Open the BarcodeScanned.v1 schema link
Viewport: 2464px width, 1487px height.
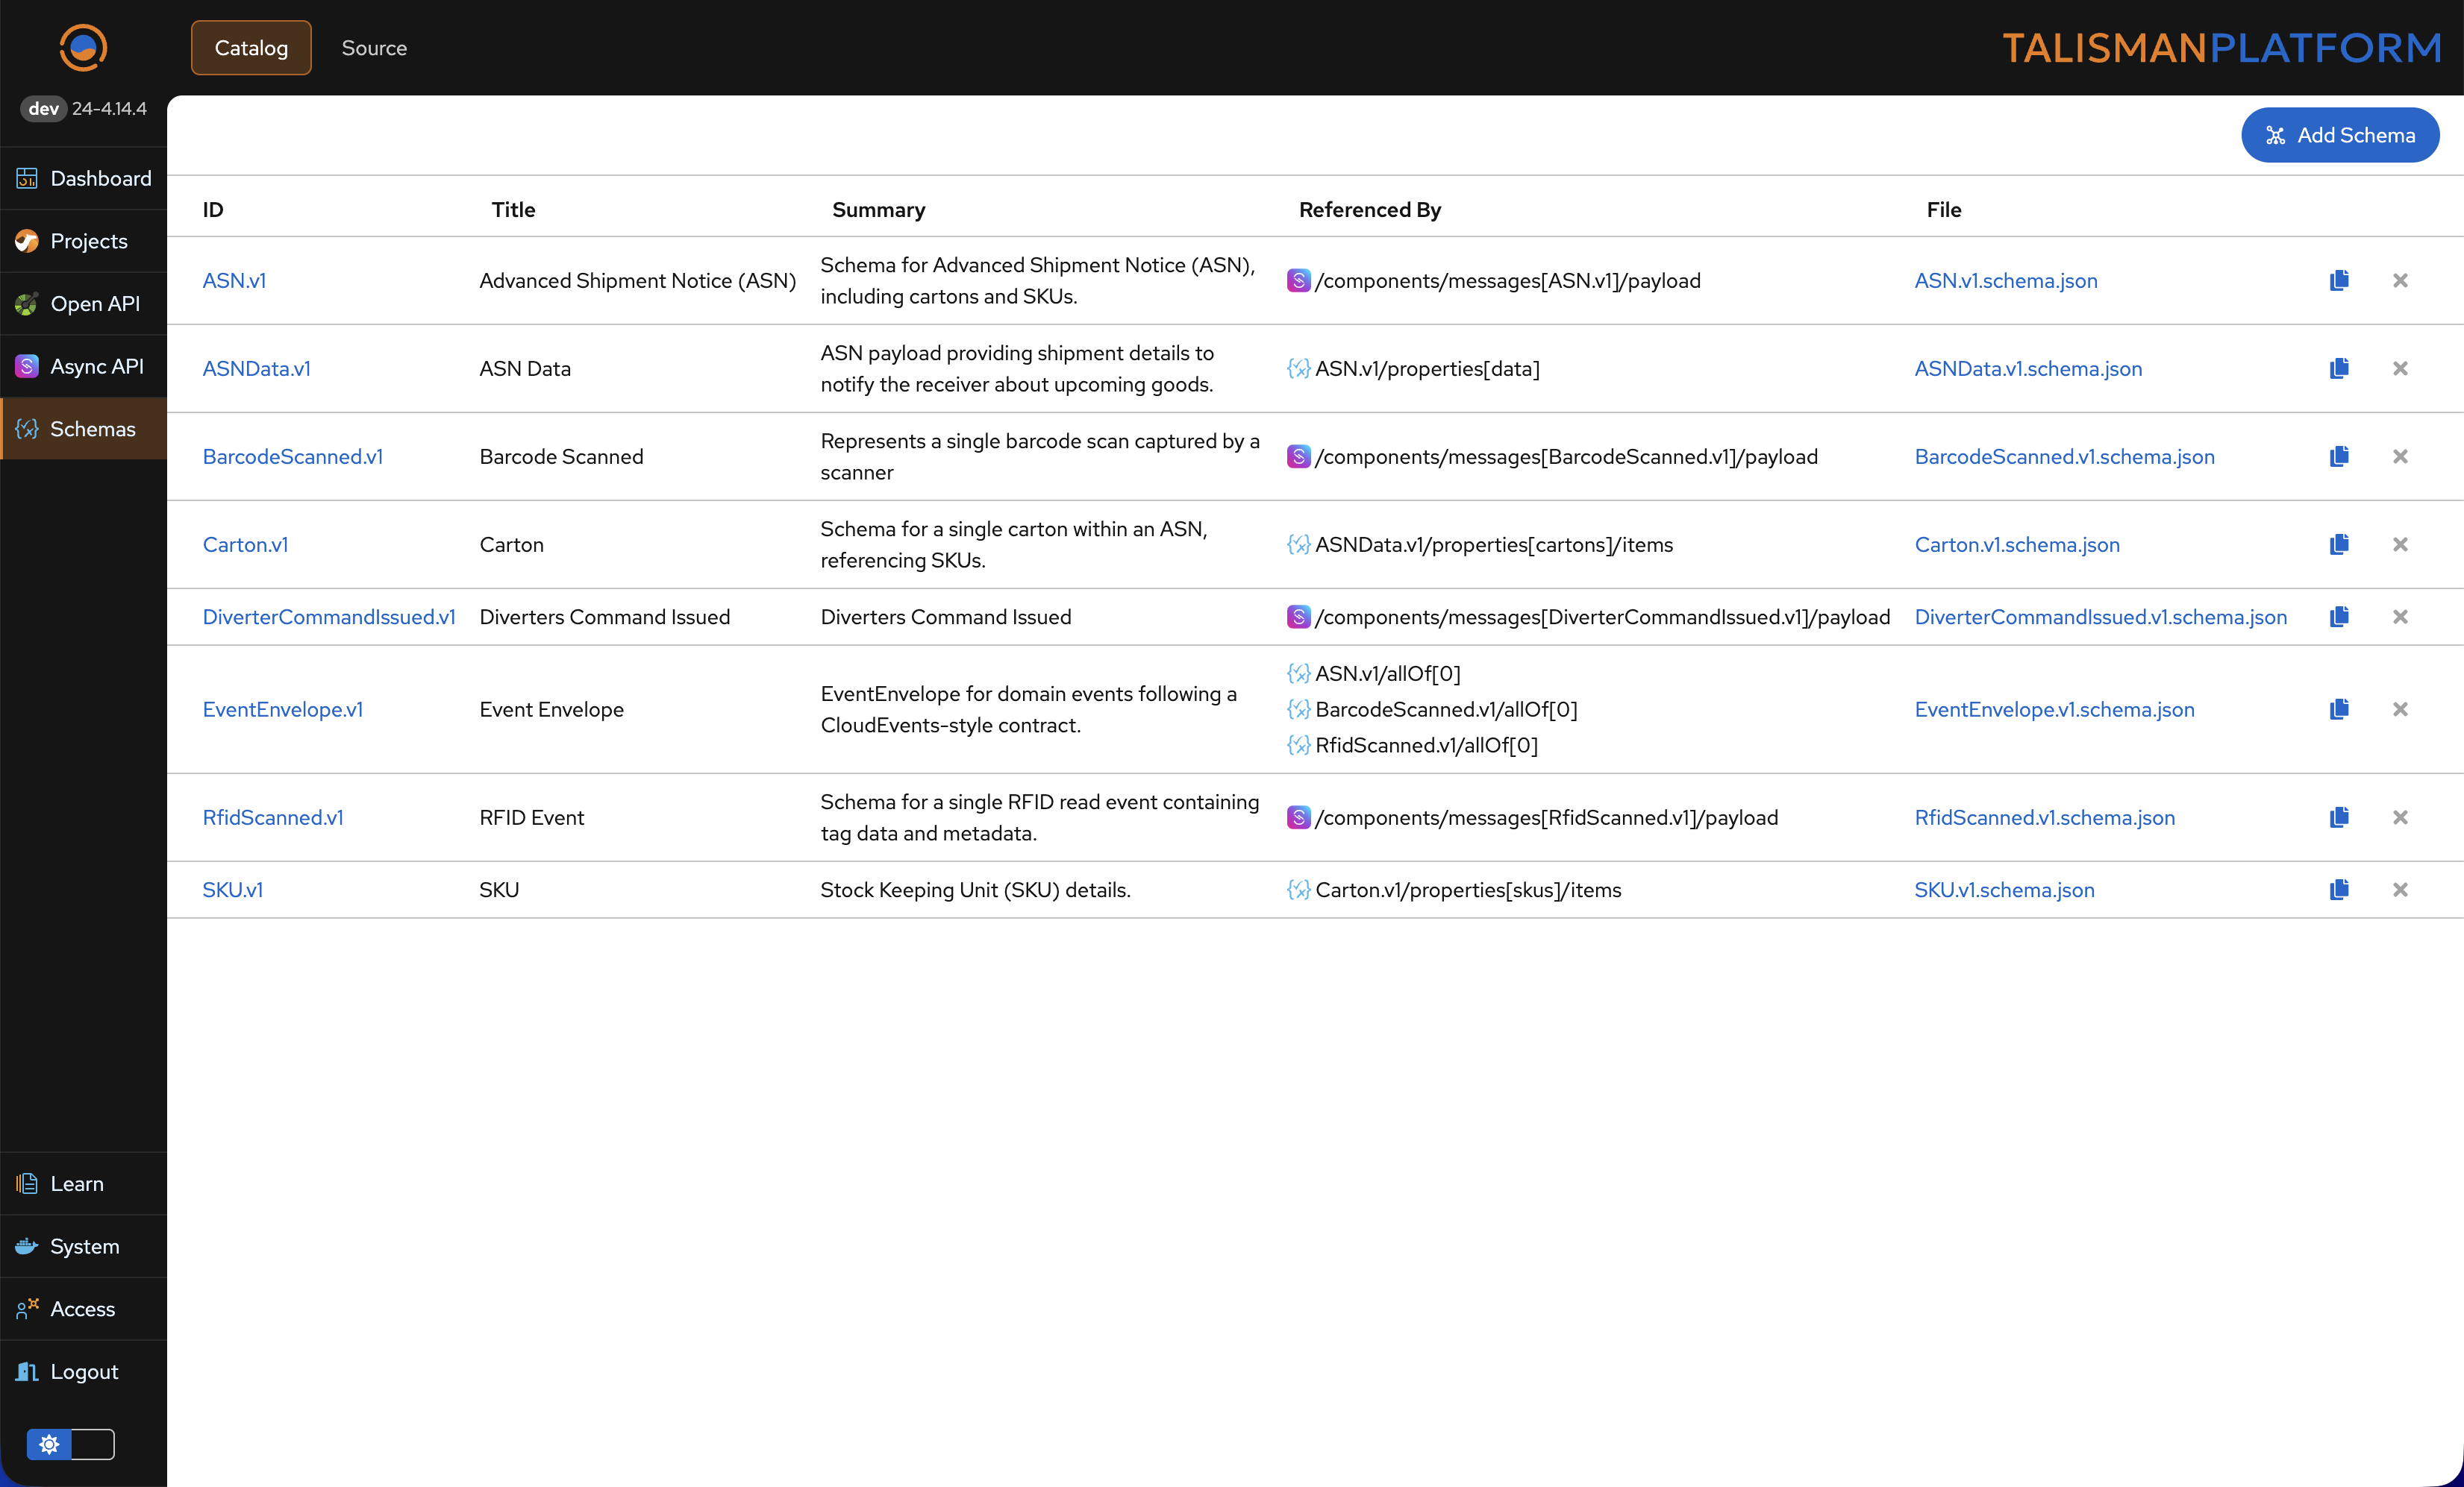pyautogui.click(x=292, y=456)
